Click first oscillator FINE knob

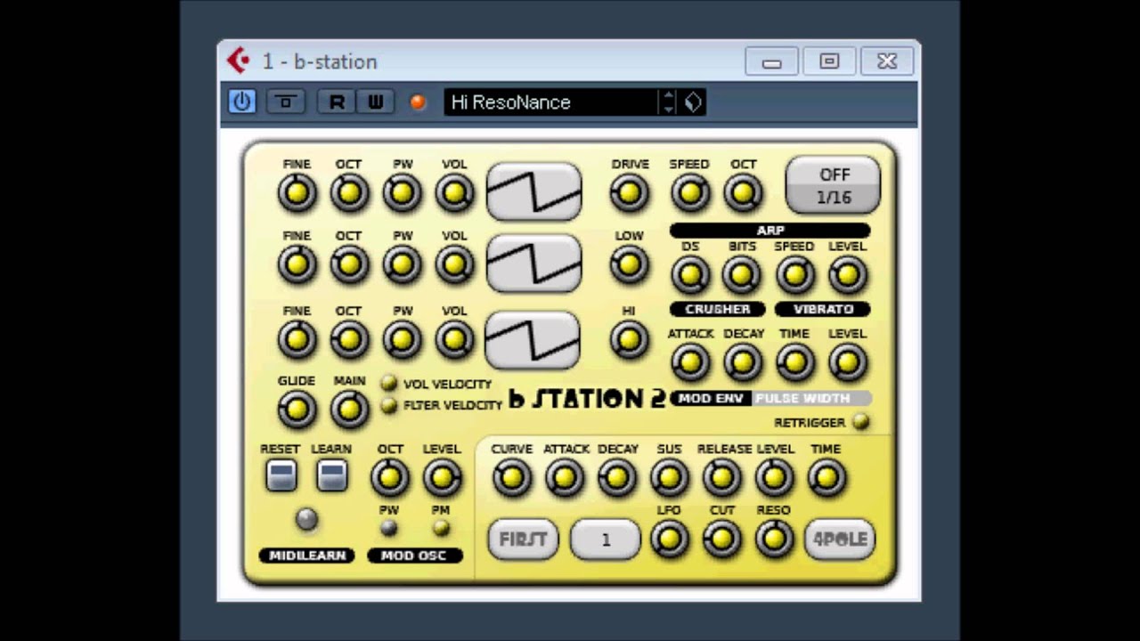pos(297,192)
